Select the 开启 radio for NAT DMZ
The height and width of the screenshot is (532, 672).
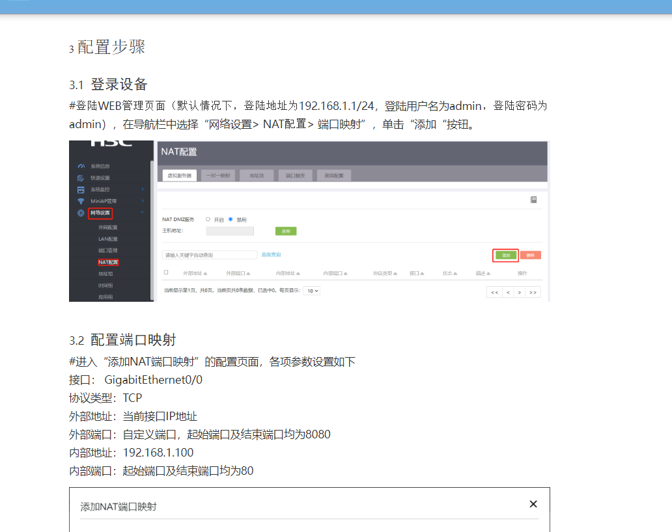(208, 219)
